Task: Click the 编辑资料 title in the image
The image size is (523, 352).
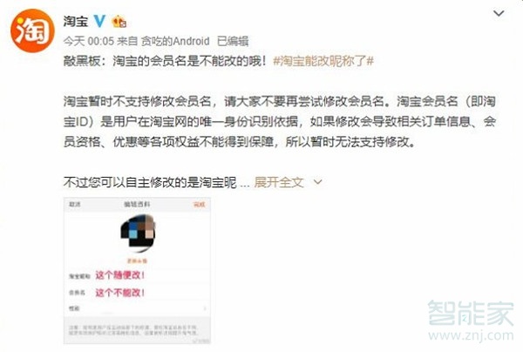Action: [137, 204]
